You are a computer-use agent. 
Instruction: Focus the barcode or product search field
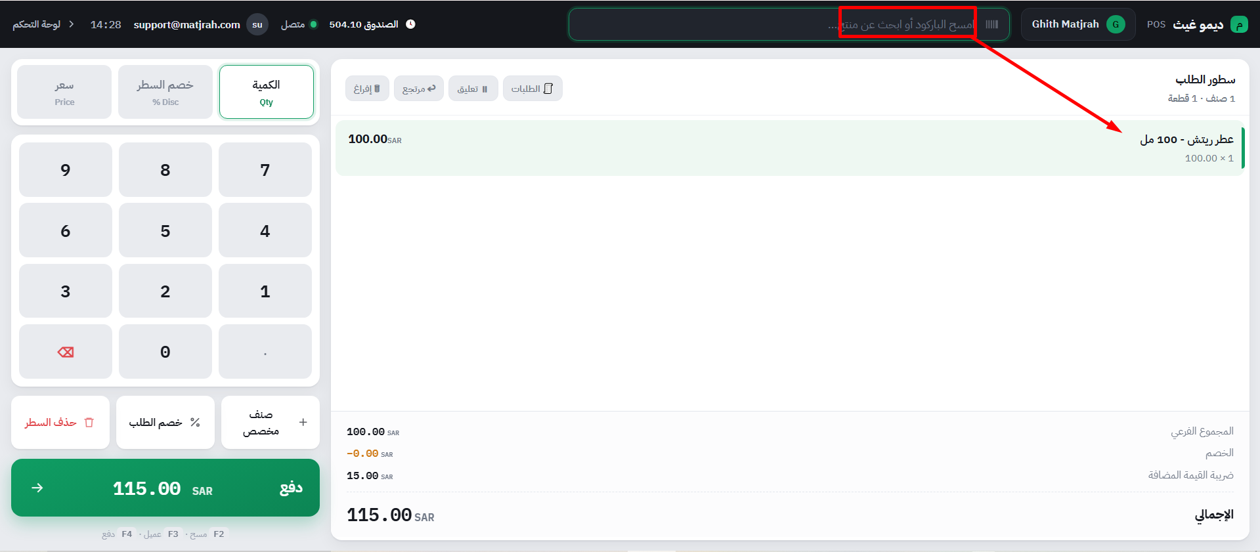pos(789,24)
